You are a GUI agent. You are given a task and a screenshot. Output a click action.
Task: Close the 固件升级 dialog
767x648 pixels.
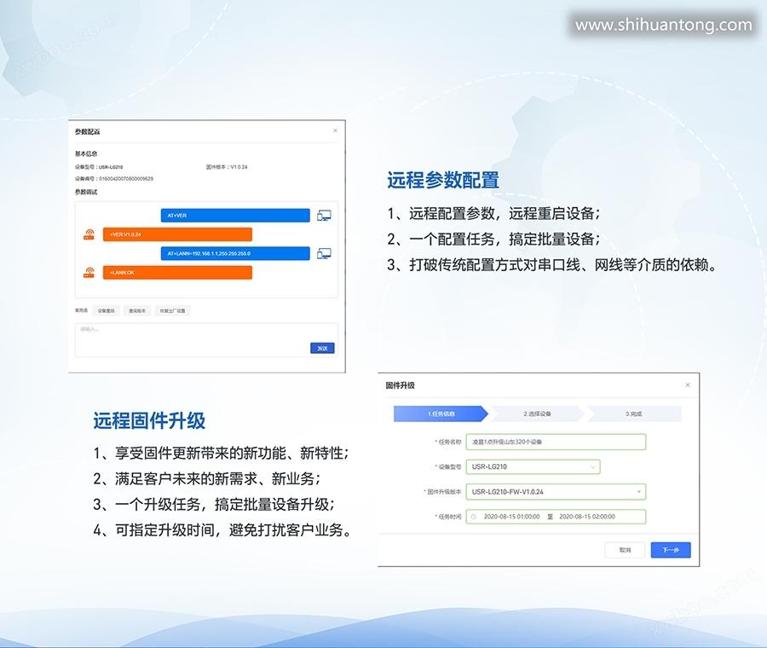[688, 385]
